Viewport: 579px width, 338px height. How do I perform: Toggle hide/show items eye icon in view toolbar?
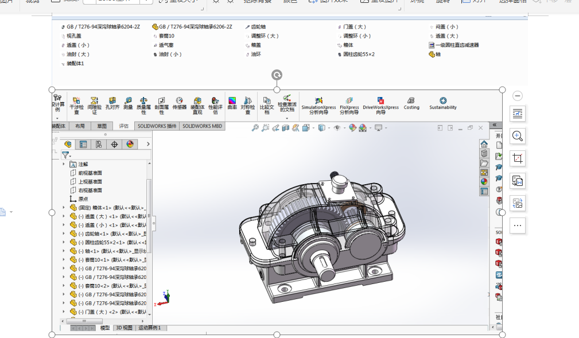(337, 128)
